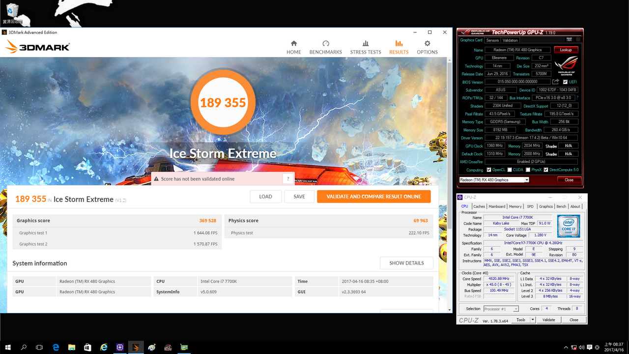
Task: Click the Bus Interface question mark in GPU-Z
Action: 577,98
